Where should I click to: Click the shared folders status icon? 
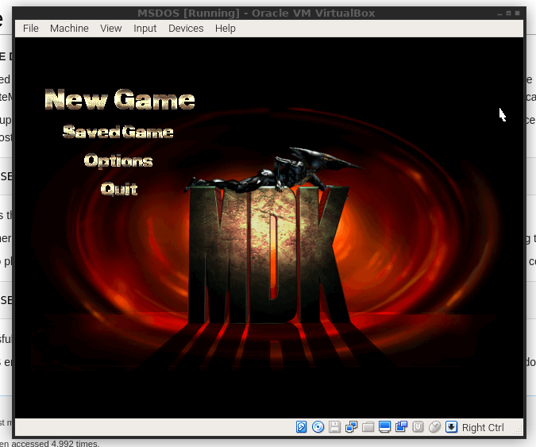[x=368, y=427]
